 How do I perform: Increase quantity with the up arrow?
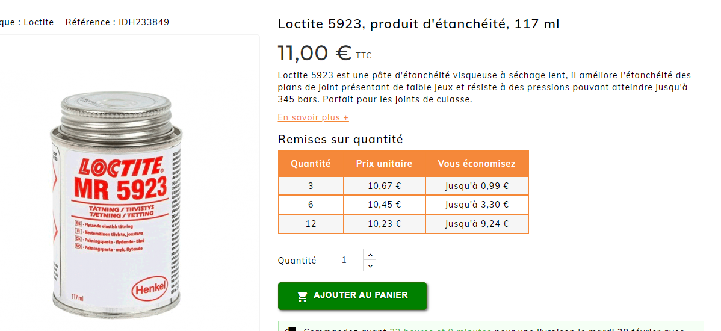click(x=370, y=255)
